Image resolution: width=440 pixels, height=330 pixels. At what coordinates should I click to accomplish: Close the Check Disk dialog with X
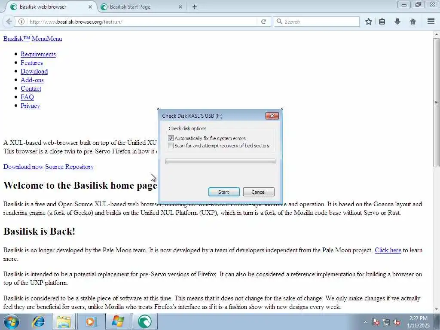click(x=272, y=116)
